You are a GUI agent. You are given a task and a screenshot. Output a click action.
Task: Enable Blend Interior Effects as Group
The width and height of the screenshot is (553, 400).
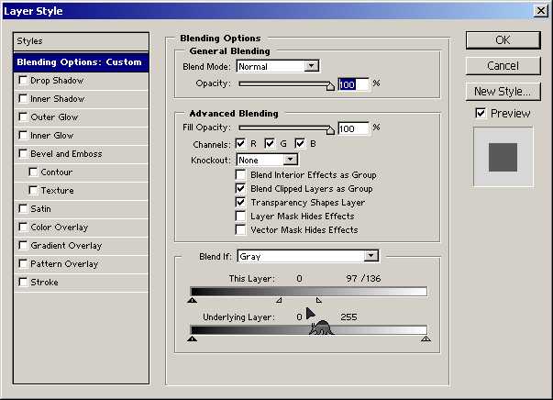tap(241, 175)
